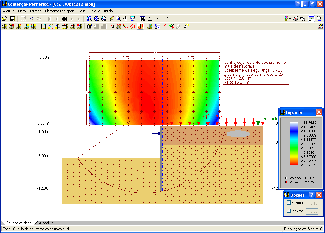Open the globe icon dropdown arrow
Viewport: 325px width, 233px height.
pyautogui.click(x=290, y=19)
